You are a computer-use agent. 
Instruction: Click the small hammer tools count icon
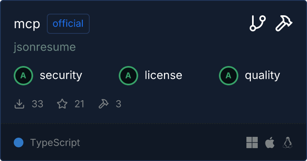103,104
